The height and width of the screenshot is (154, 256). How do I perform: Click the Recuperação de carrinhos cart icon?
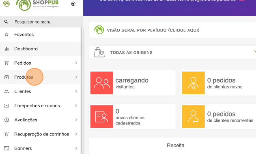pos(6,134)
